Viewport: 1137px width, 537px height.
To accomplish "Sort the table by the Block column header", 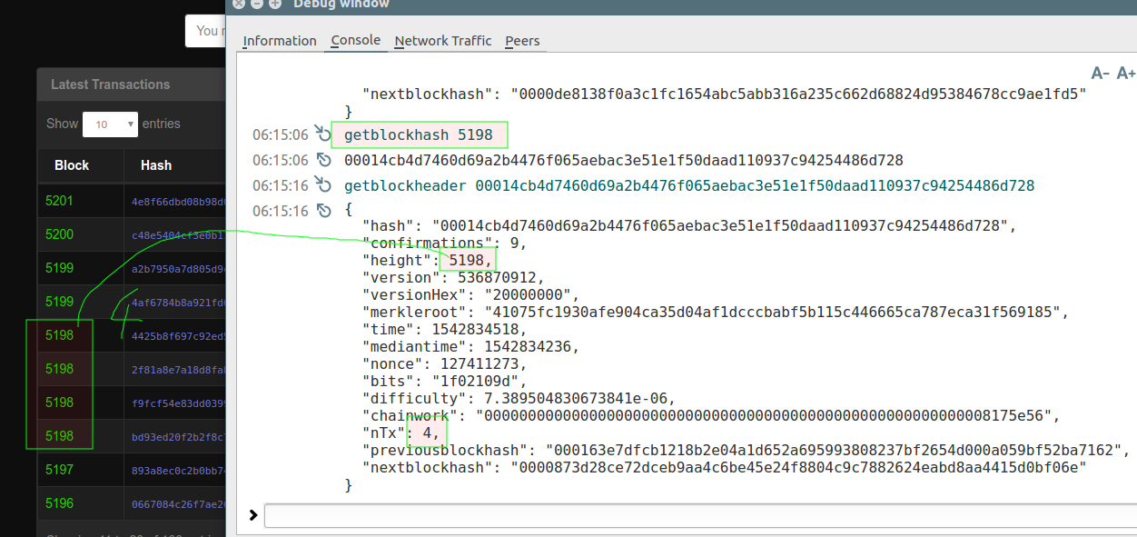I will [72, 165].
